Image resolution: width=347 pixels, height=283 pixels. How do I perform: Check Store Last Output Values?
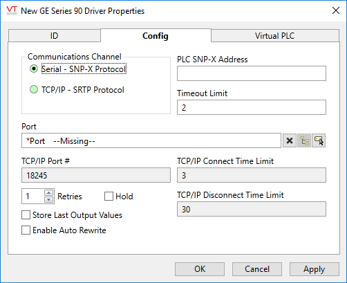[26, 215]
